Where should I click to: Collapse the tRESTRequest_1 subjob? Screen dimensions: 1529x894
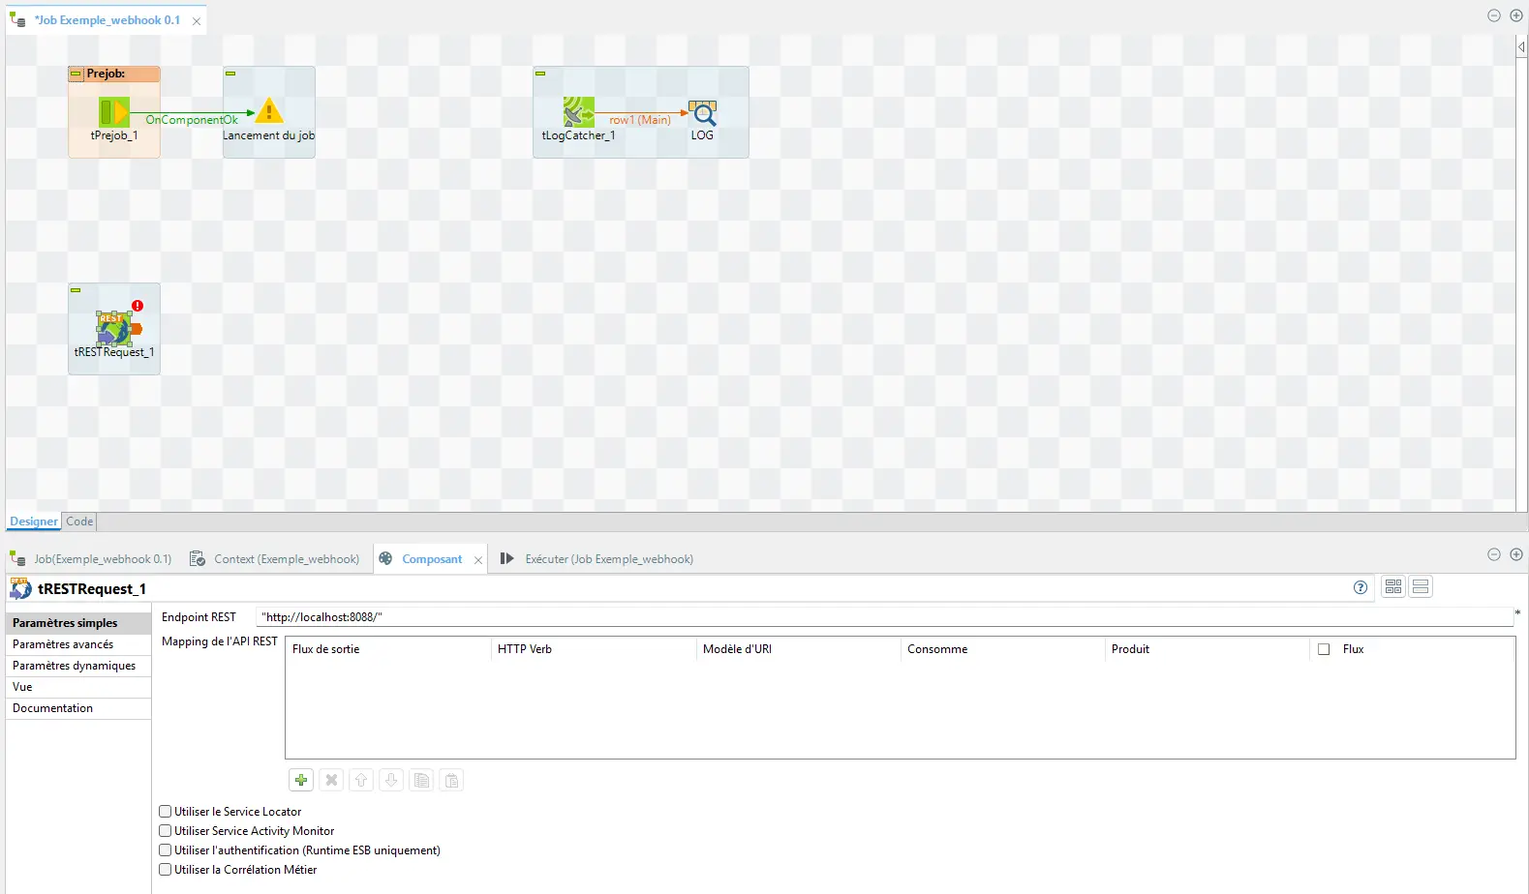point(76,290)
